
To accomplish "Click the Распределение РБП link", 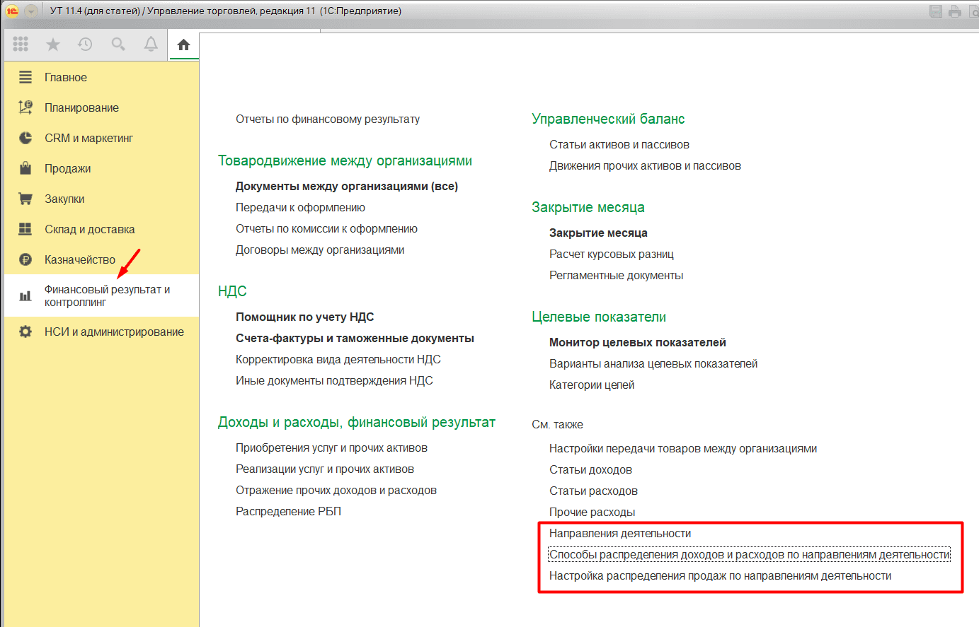I will pyautogui.click(x=288, y=511).
